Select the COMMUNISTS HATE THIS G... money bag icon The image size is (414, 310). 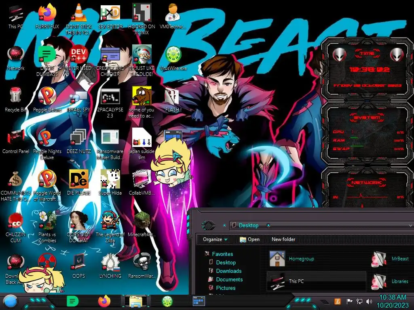coord(16,186)
